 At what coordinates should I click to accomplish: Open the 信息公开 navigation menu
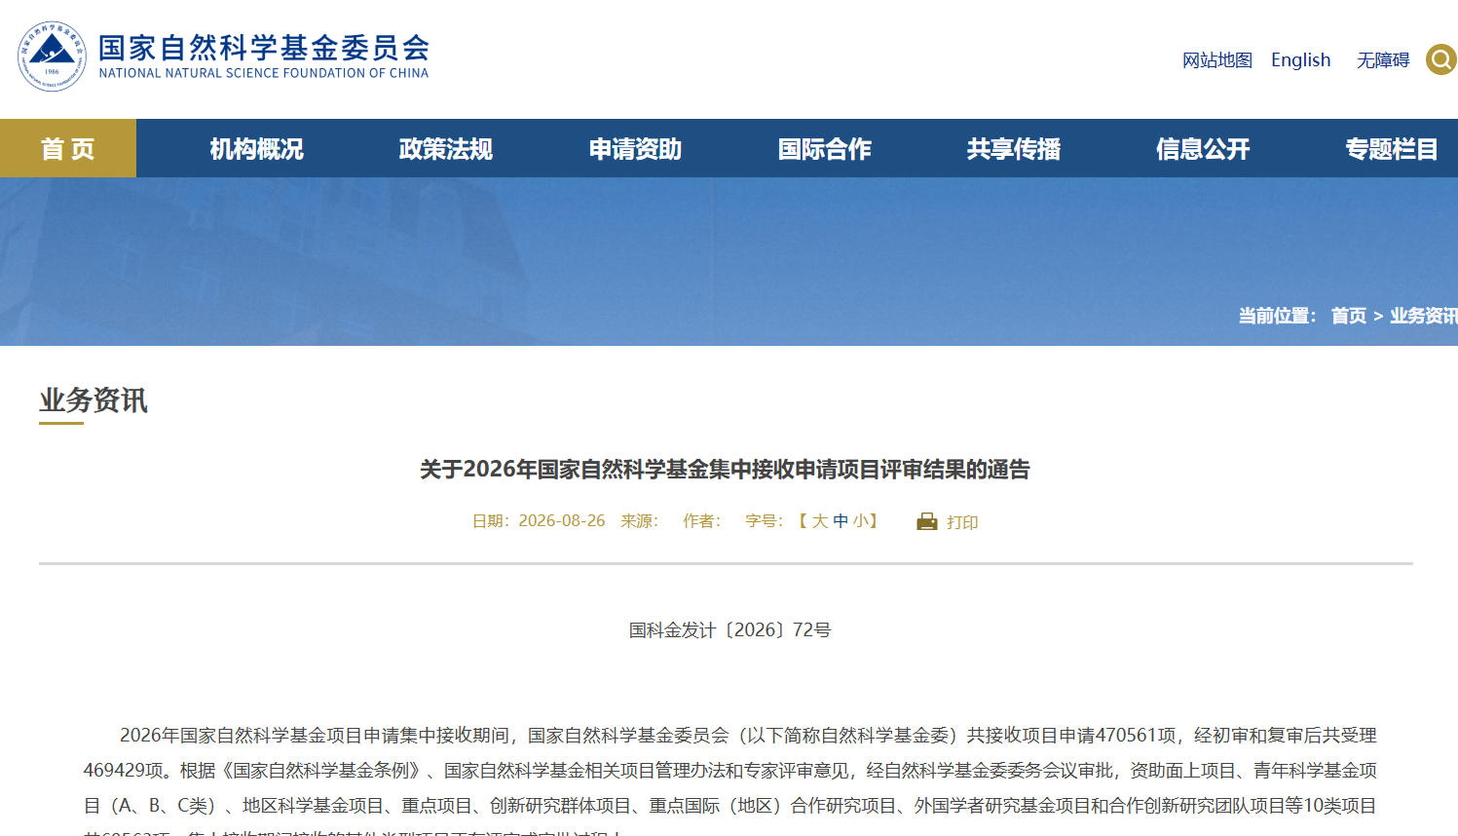point(1203,149)
